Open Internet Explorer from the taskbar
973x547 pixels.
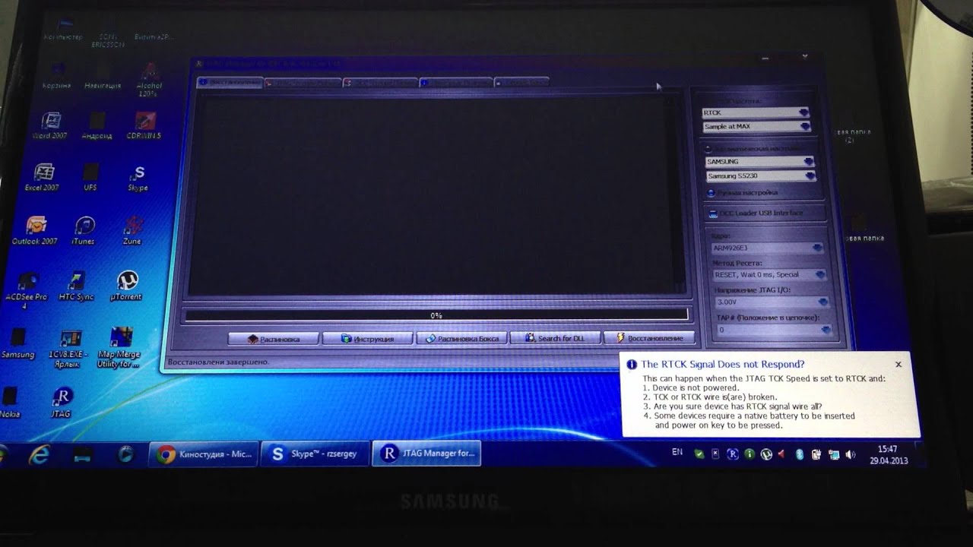[x=39, y=454]
